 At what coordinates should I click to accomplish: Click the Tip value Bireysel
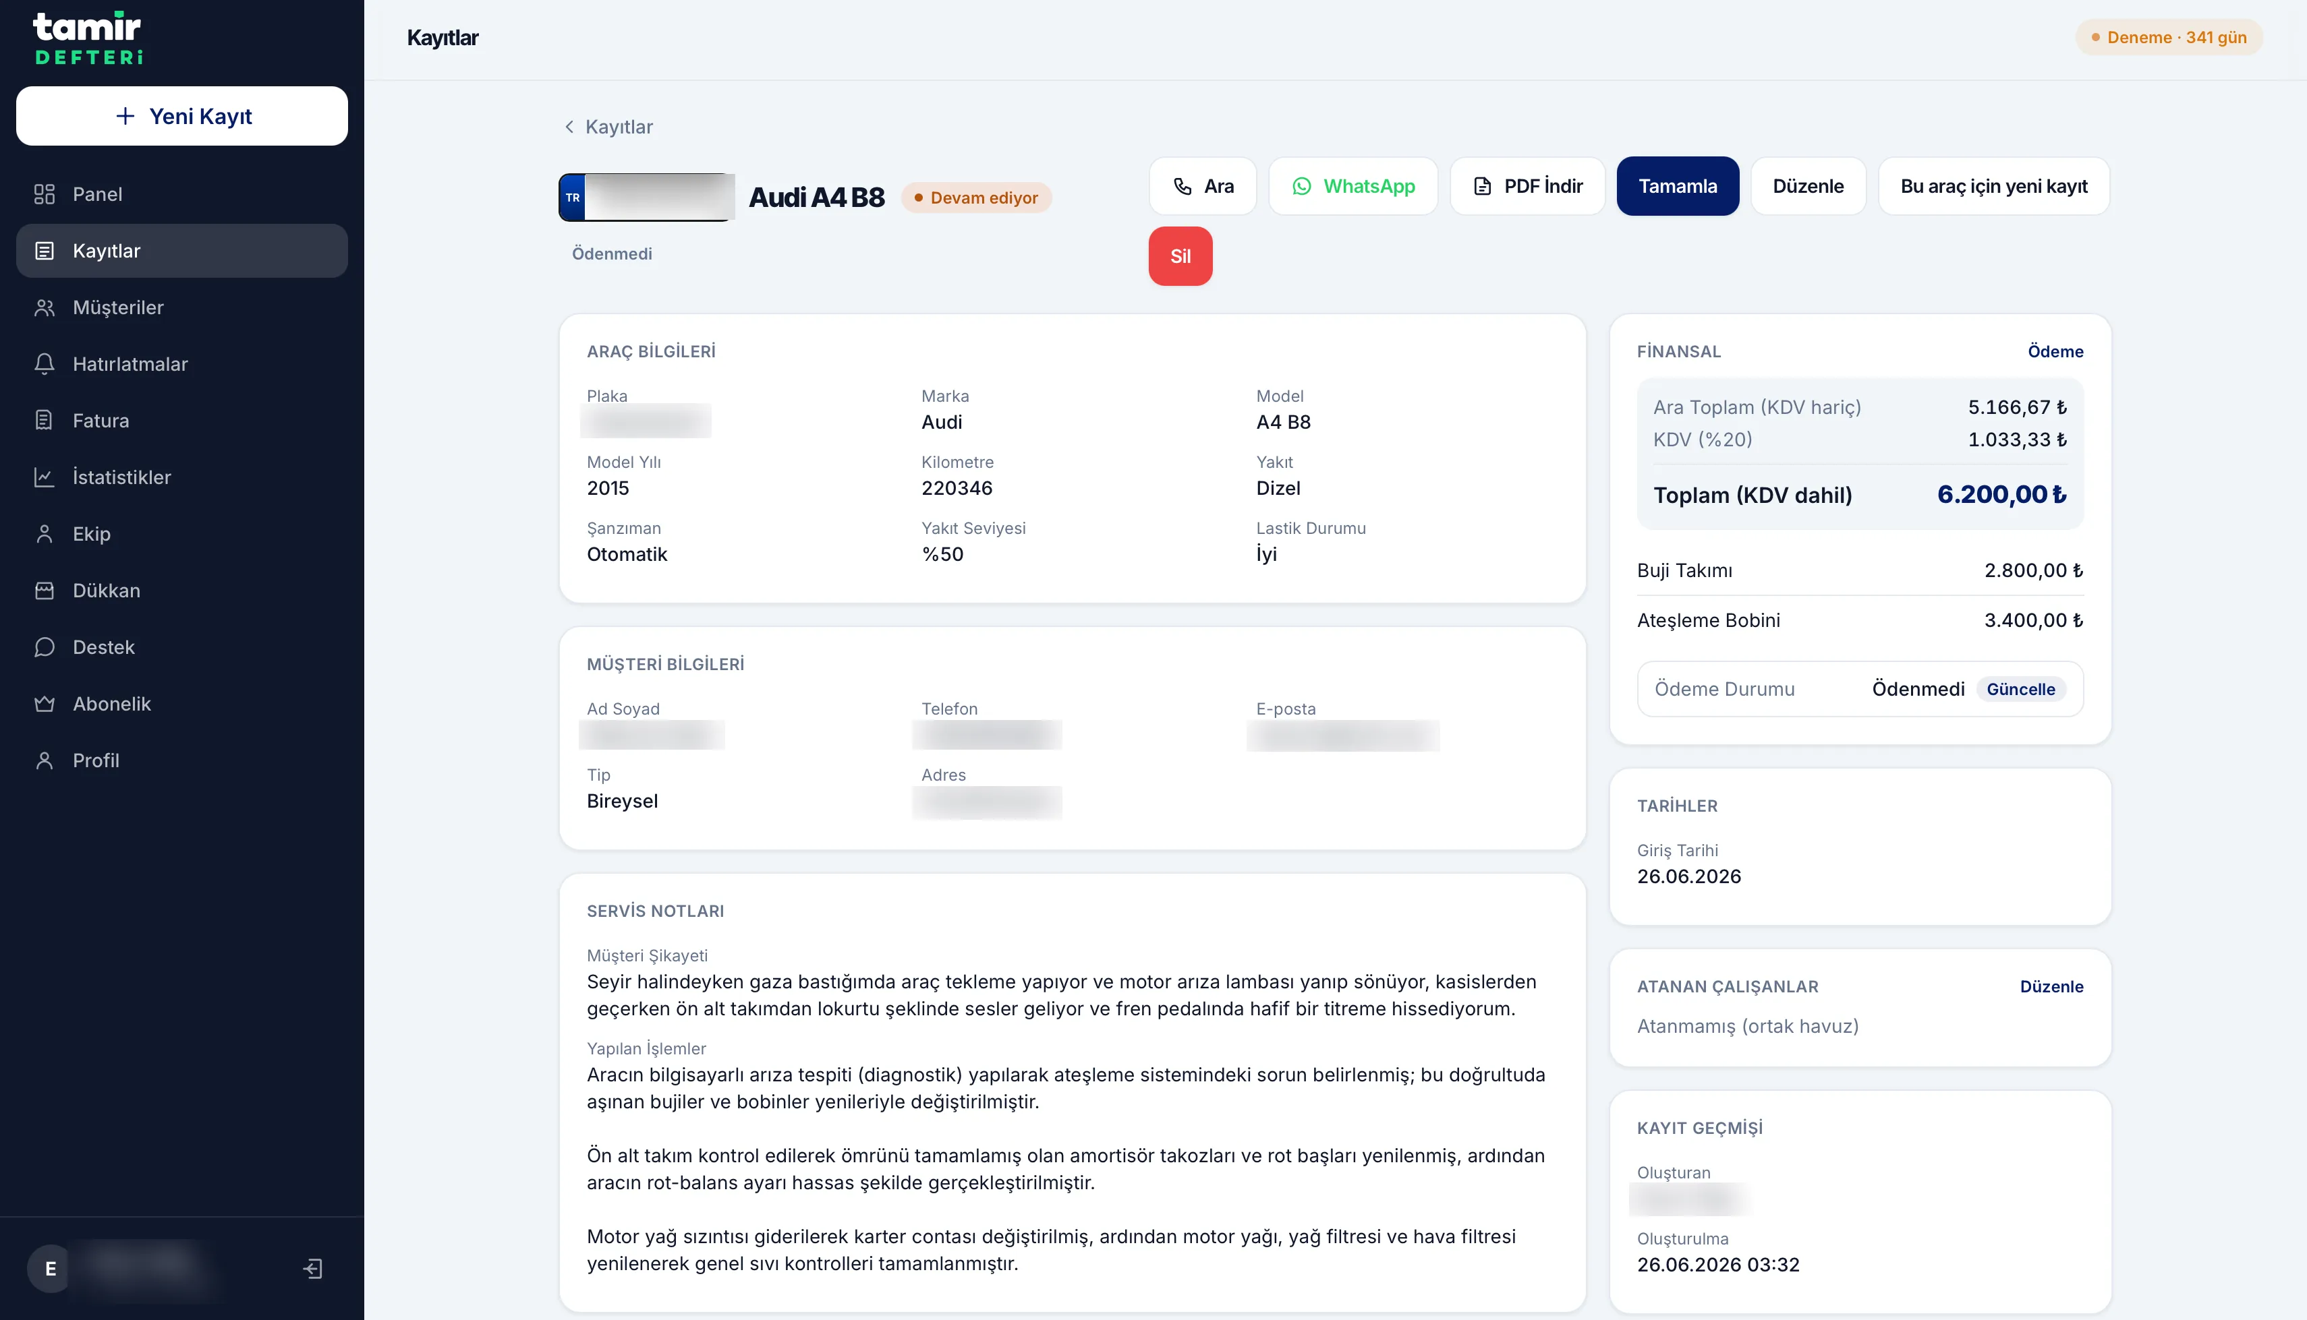coord(622,802)
